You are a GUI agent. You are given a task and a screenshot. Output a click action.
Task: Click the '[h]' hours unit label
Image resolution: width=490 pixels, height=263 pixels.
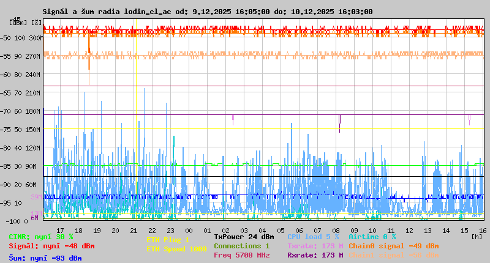[477, 237]
